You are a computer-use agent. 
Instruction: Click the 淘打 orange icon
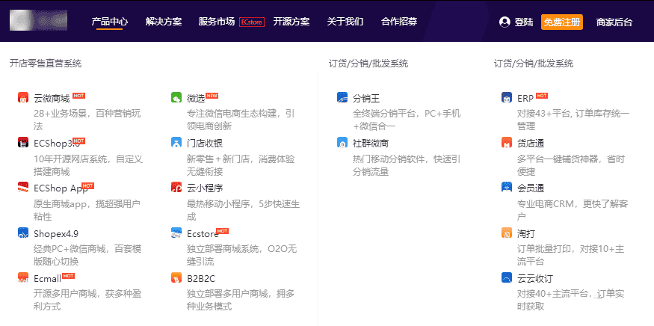[506, 233]
